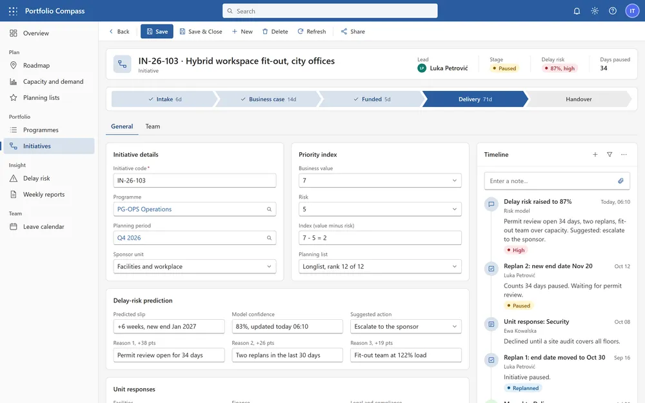645x403 pixels.
Task: Switch to the Team tab
Action: [x=153, y=126]
